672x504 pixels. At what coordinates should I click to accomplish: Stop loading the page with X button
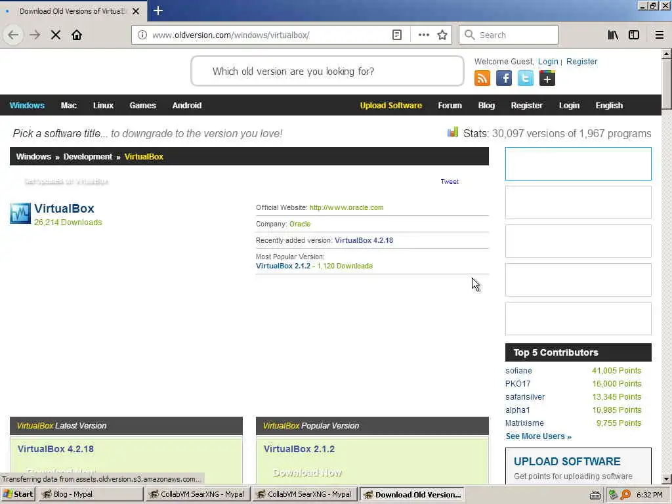(56, 35)
